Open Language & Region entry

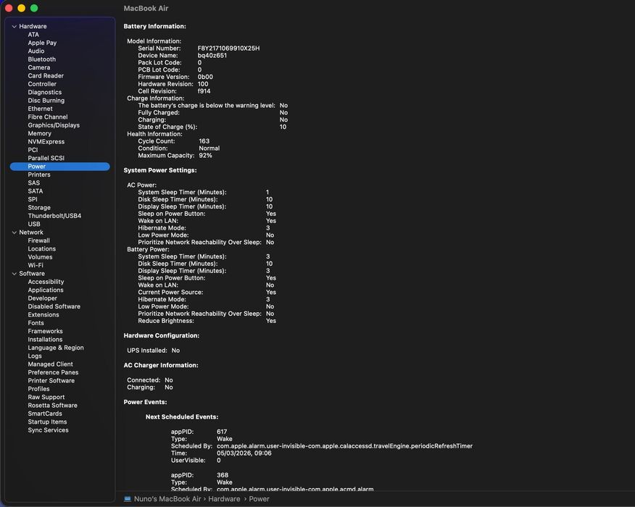tap(56, 348)
